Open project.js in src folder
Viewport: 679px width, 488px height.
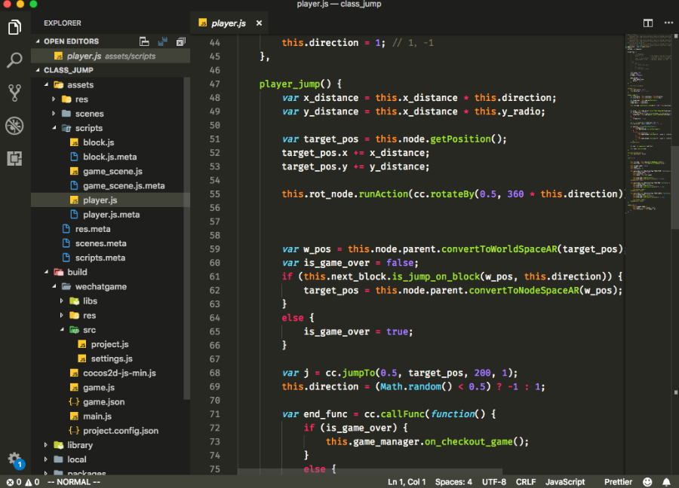[x=110, y=344]
